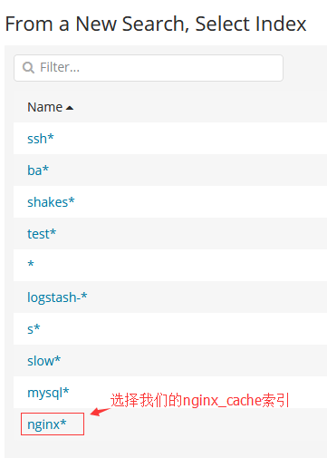Open the slow* index pattern
327x458 pixels.
point(44,361)
